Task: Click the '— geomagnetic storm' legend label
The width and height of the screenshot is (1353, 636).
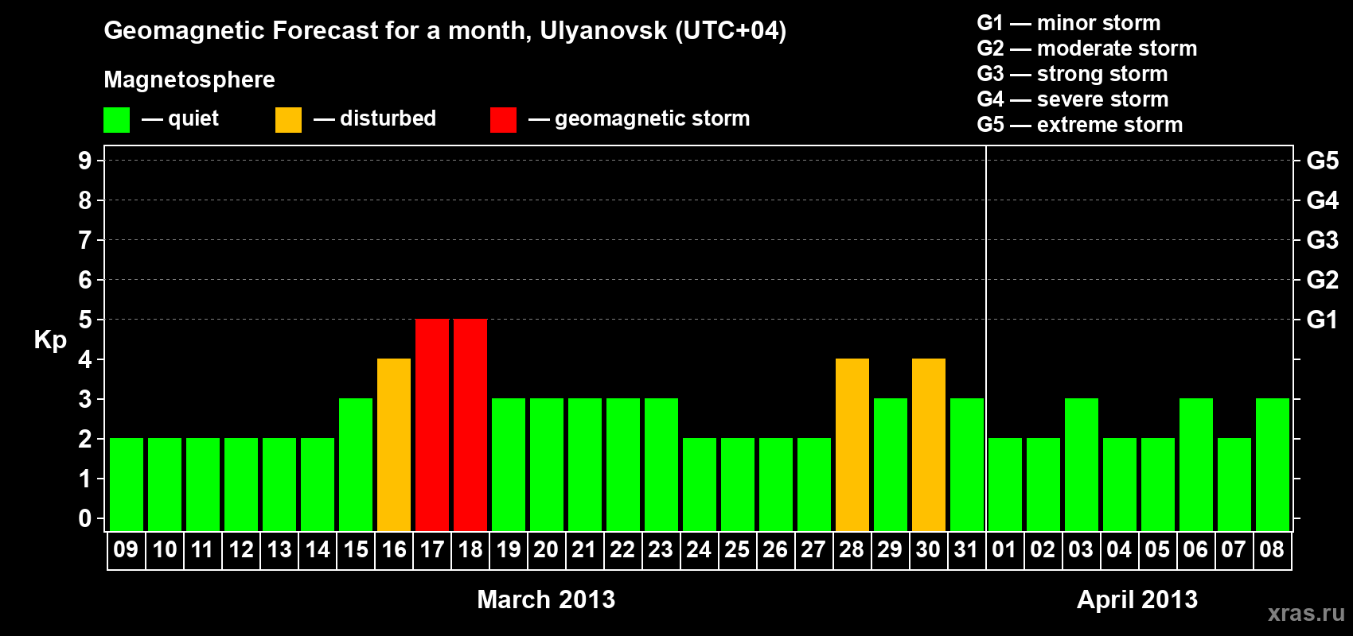Action: pos(639,118)
